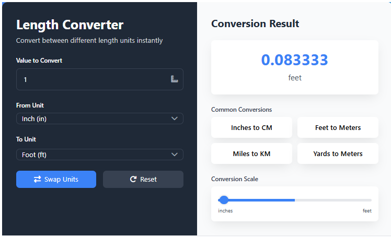
Task: Expand the chevron arrow in To Unit
Action: (175, 155)
